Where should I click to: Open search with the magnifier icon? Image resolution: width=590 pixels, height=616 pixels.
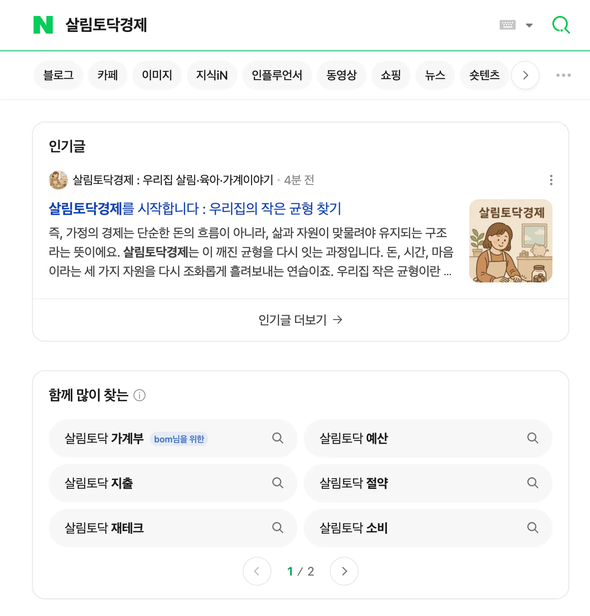(x=561, y=25)
